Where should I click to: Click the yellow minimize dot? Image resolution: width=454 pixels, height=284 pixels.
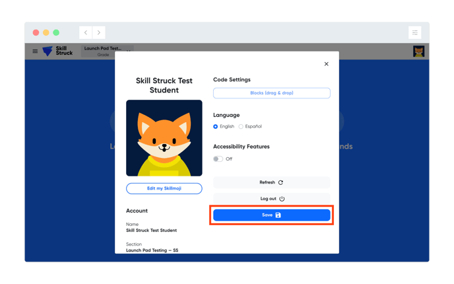coord(46,32)
